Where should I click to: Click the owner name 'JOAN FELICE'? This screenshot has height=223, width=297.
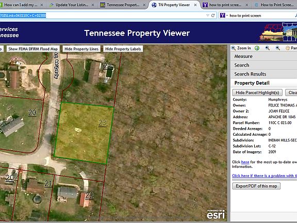(279, 111)
